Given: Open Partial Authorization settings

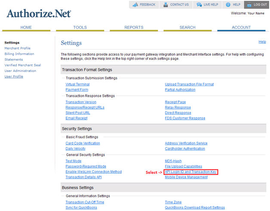Looking at the screenshot, I should coord(180,90).
